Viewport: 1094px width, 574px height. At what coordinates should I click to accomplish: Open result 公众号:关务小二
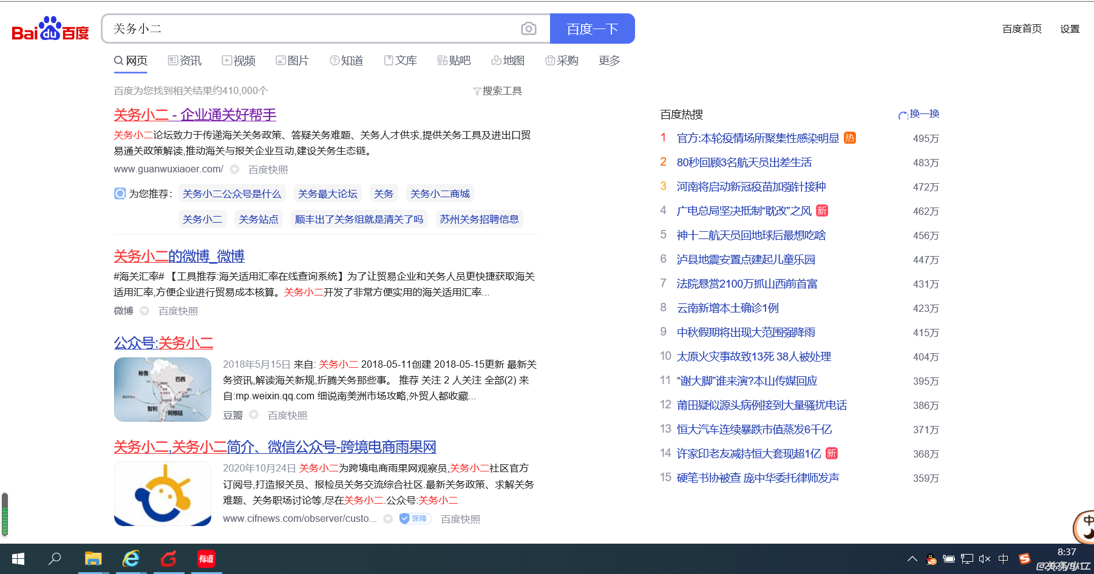[x=163, y=343]
